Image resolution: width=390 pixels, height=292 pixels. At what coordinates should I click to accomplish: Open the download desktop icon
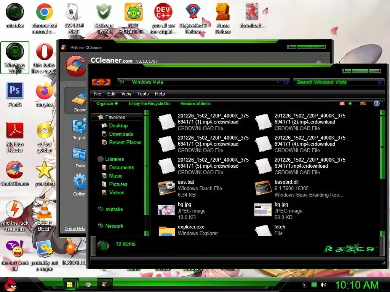pos(251,15)
